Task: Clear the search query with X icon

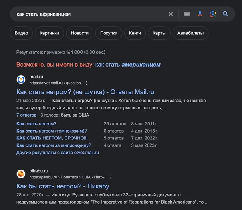Action: point(171,14)
